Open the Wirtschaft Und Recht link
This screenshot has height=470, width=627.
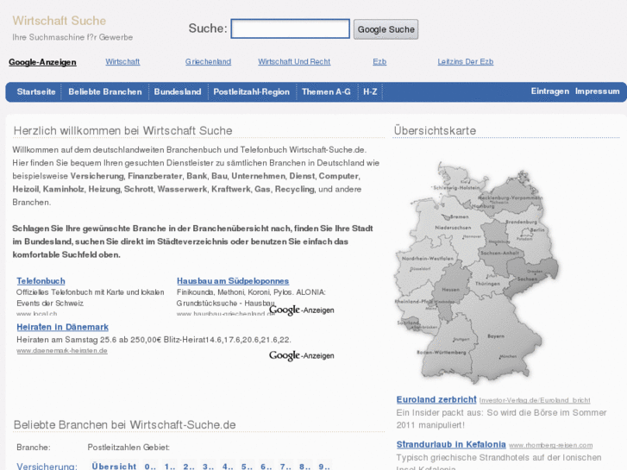coord(294,61)
